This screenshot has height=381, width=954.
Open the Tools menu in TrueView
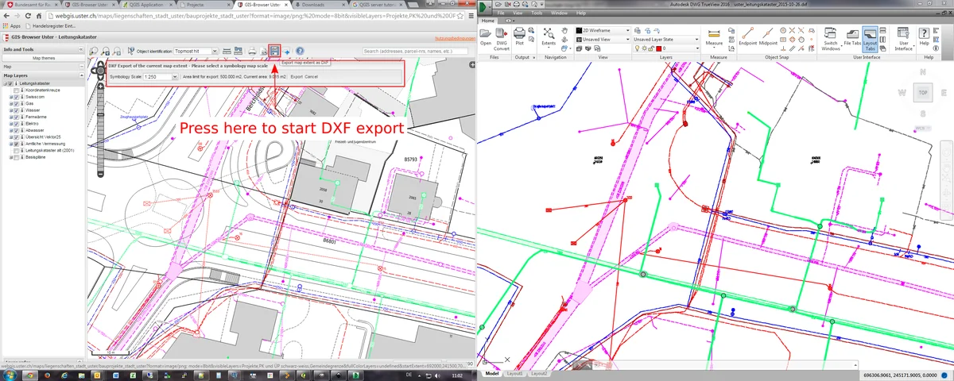pos(537,13)
